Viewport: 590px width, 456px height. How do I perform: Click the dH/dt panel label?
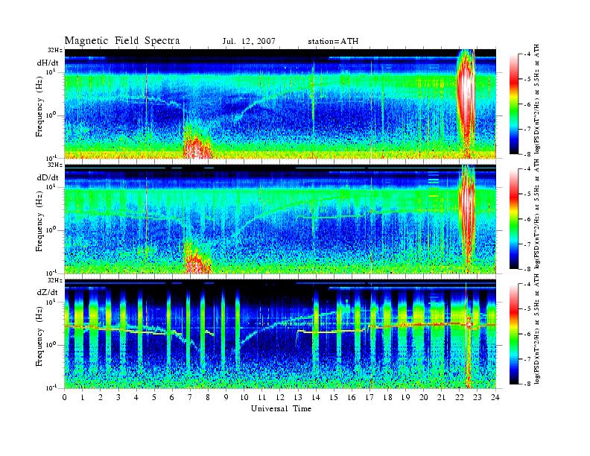(48, 63)
